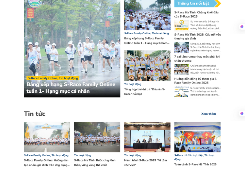Screen dimensions: 245x172
Task: Click the 'S-Race Family Online, Tin hoạt động' category above 'Hướng dẫn tạo nhóm gia đình'
Action: pyautogui.click(x=46, y=155)
